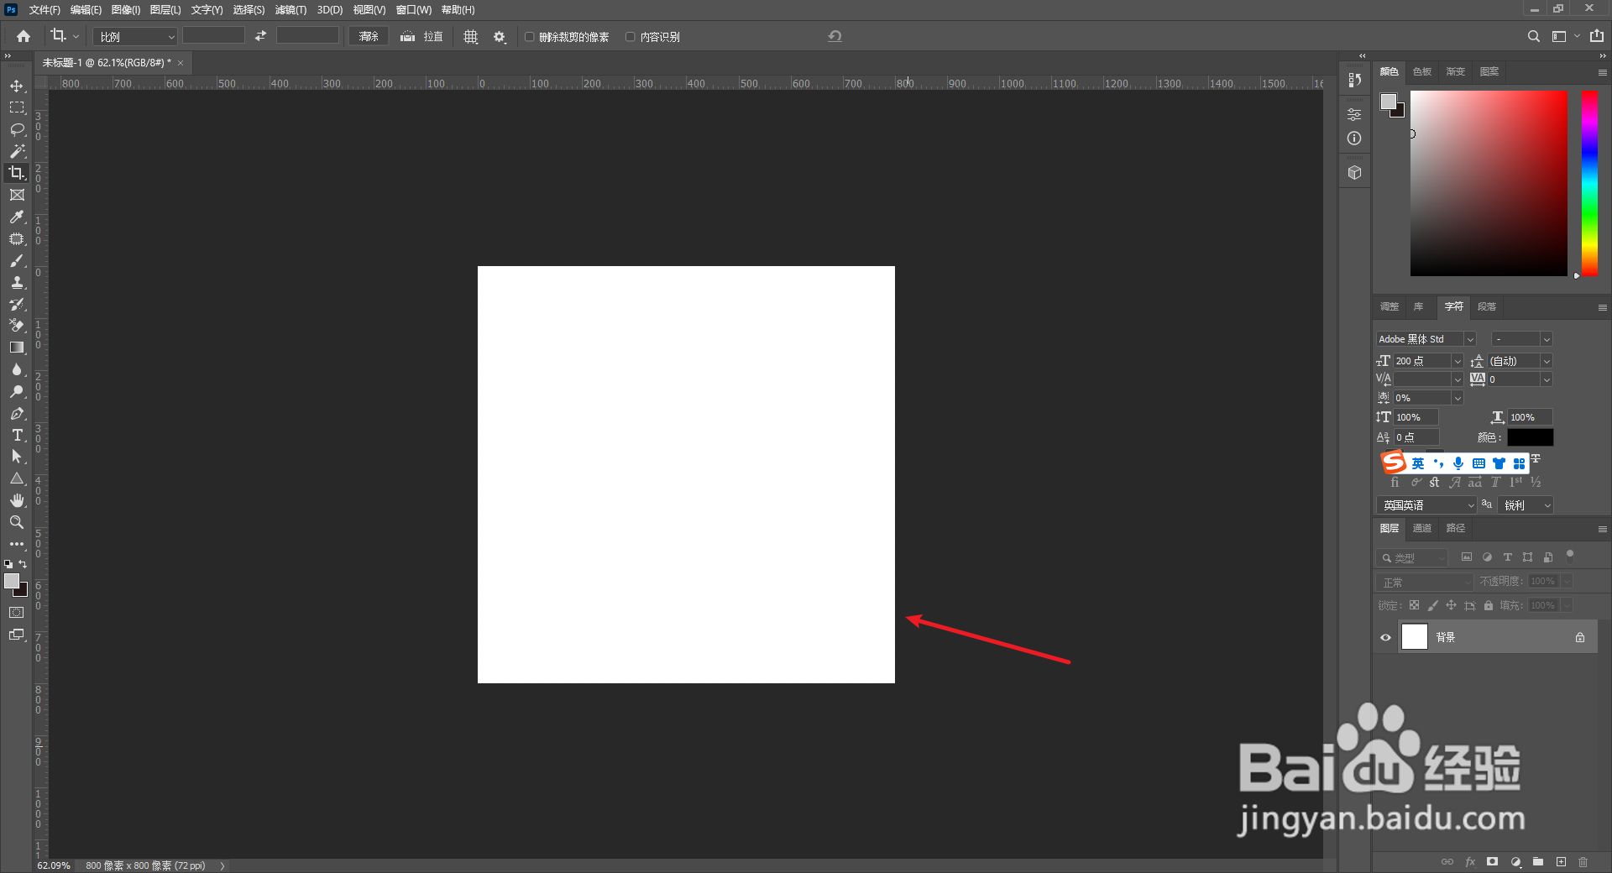Click the delete layer trash icon
The width and height of the screenshot is (1612, 873).
click(x=1583, y=862)
